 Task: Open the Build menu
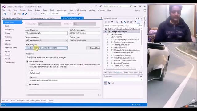[30, 10]
